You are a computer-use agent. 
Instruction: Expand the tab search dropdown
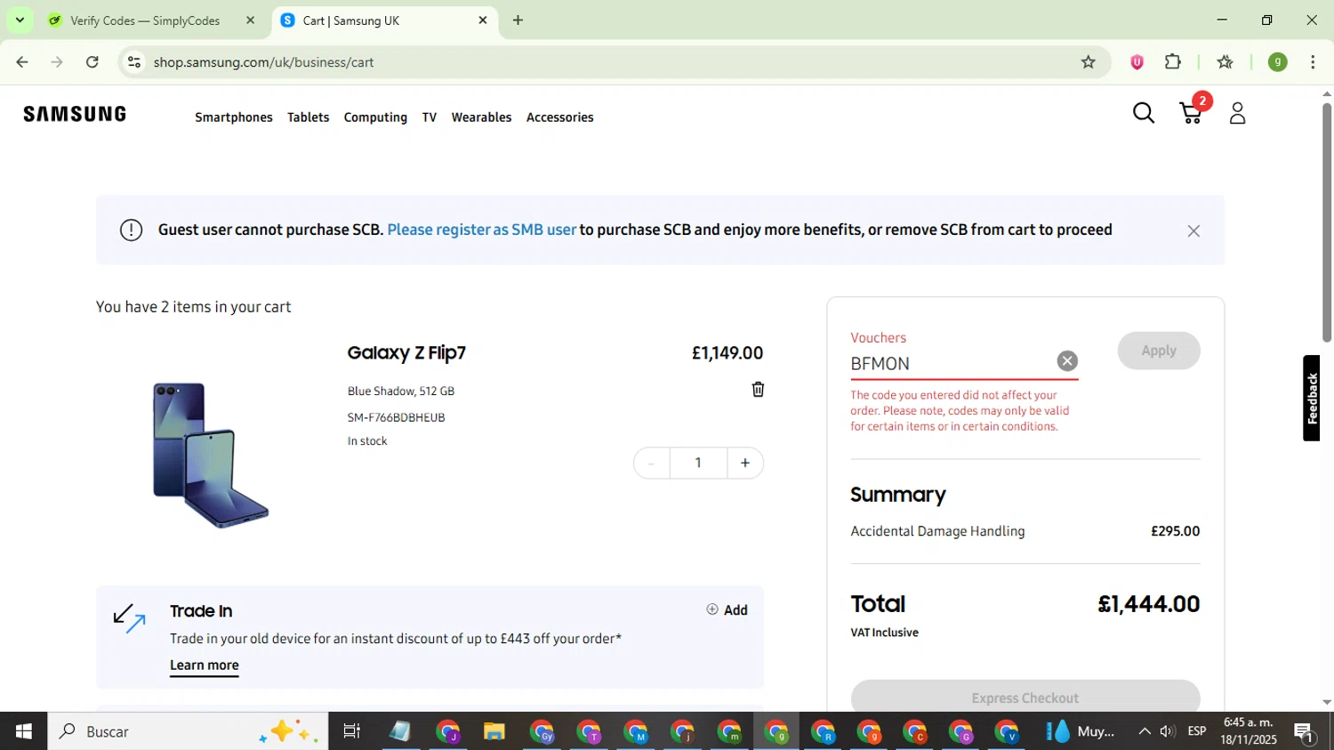click(20, 20)
